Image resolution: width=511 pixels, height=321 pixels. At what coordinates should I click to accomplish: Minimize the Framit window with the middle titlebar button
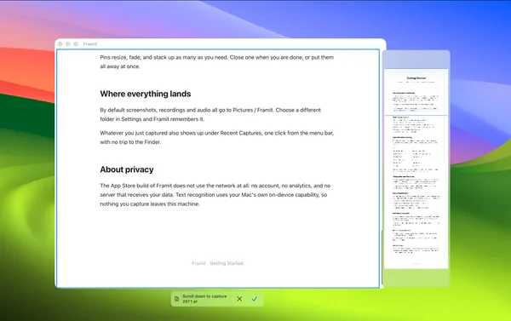(68, 44)
